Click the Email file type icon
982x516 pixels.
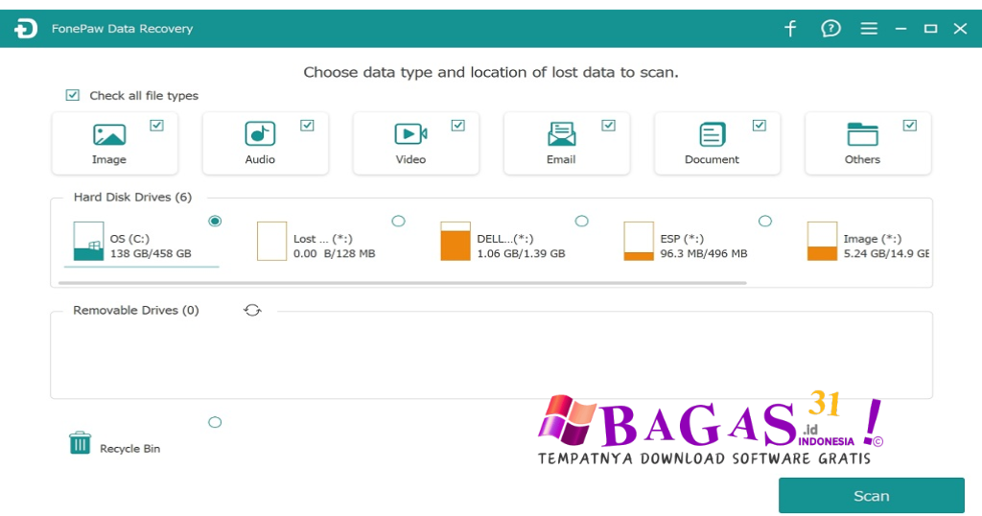561,134
